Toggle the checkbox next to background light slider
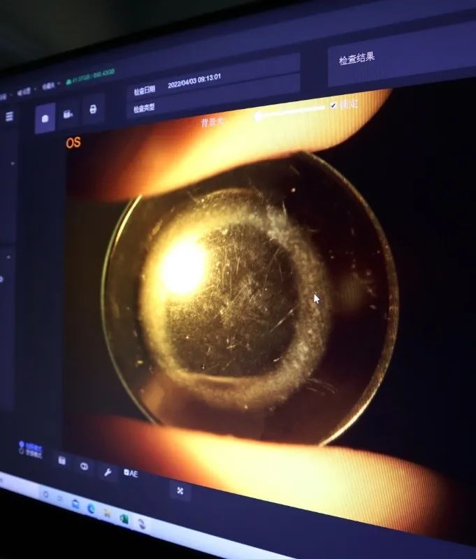Screen dimensions: 476x559 tap(333, 106)
